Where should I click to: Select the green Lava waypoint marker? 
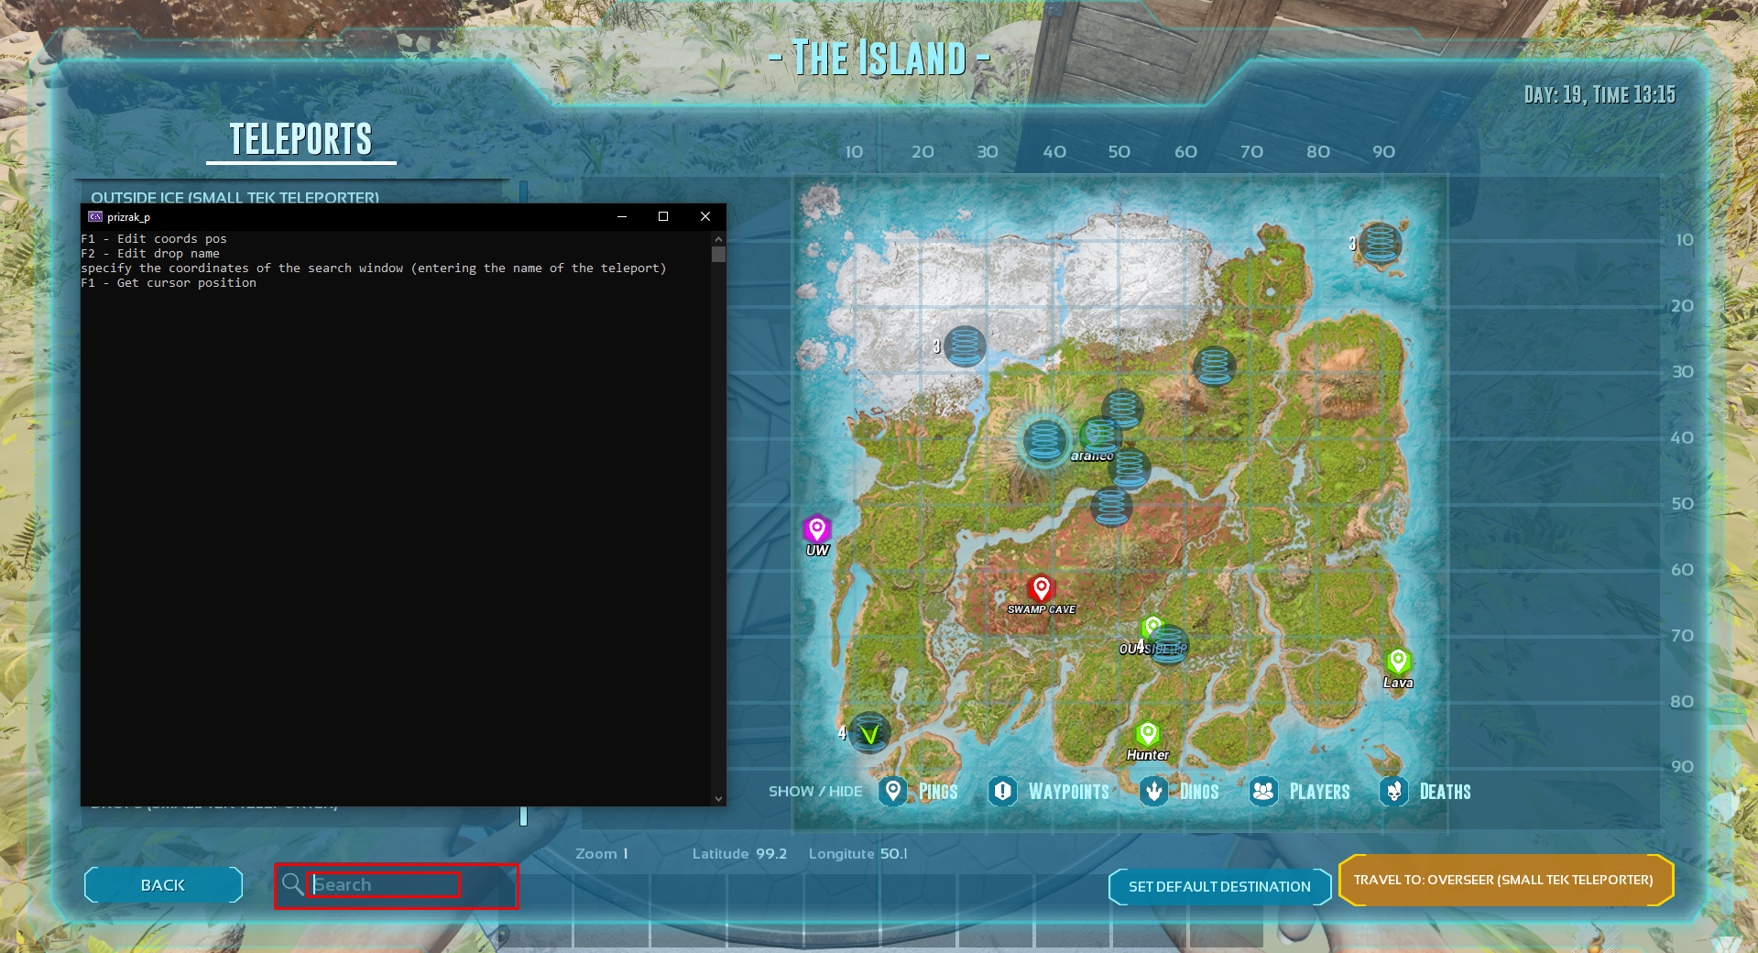click(1398, 661)
